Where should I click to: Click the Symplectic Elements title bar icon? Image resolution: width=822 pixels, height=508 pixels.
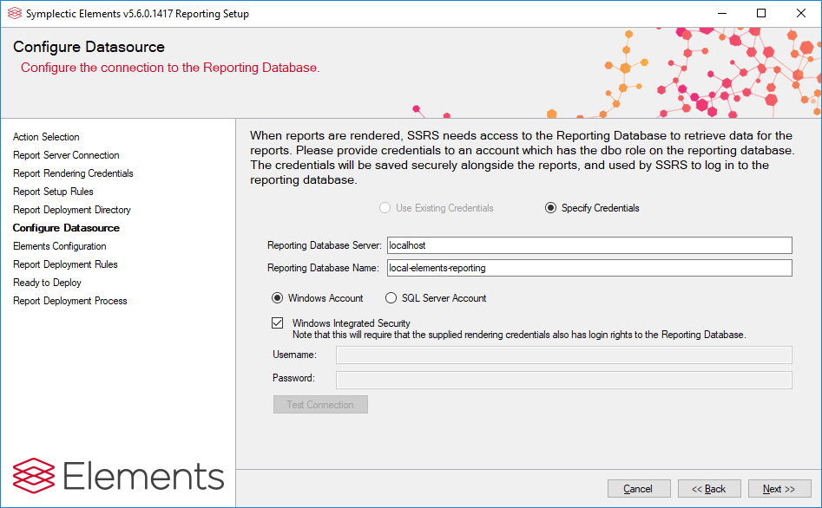coord(15,14)
